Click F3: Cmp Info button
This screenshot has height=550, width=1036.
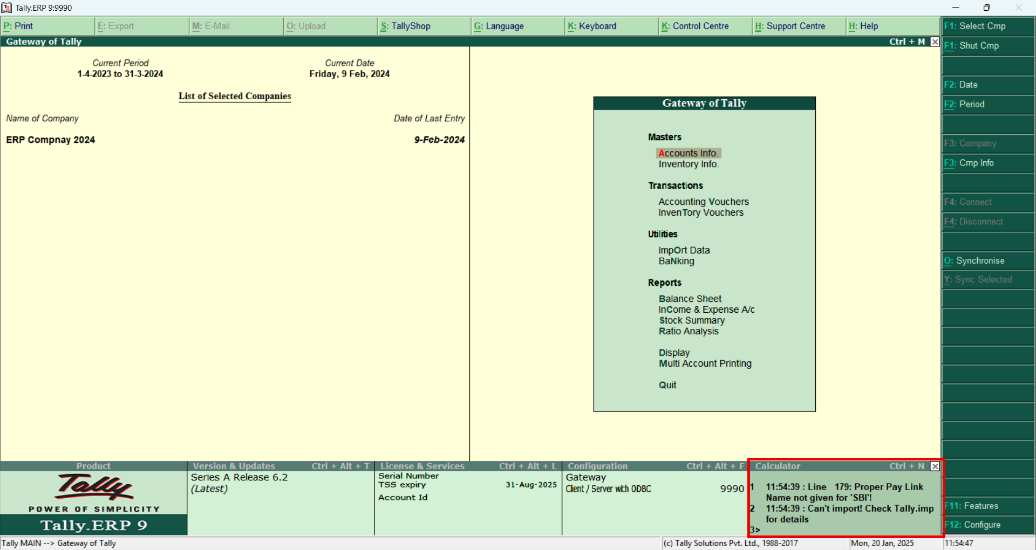[988, 163]
